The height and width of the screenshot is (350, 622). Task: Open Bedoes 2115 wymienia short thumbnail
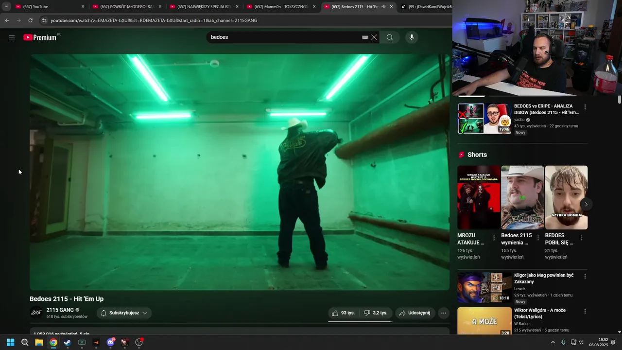pyautogui.click(x=522, y=197)
